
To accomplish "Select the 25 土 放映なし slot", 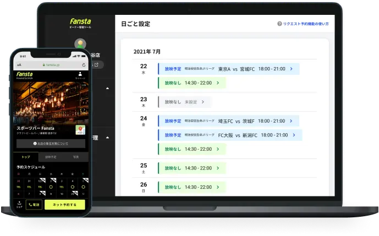I will click(x=192, y=168).
